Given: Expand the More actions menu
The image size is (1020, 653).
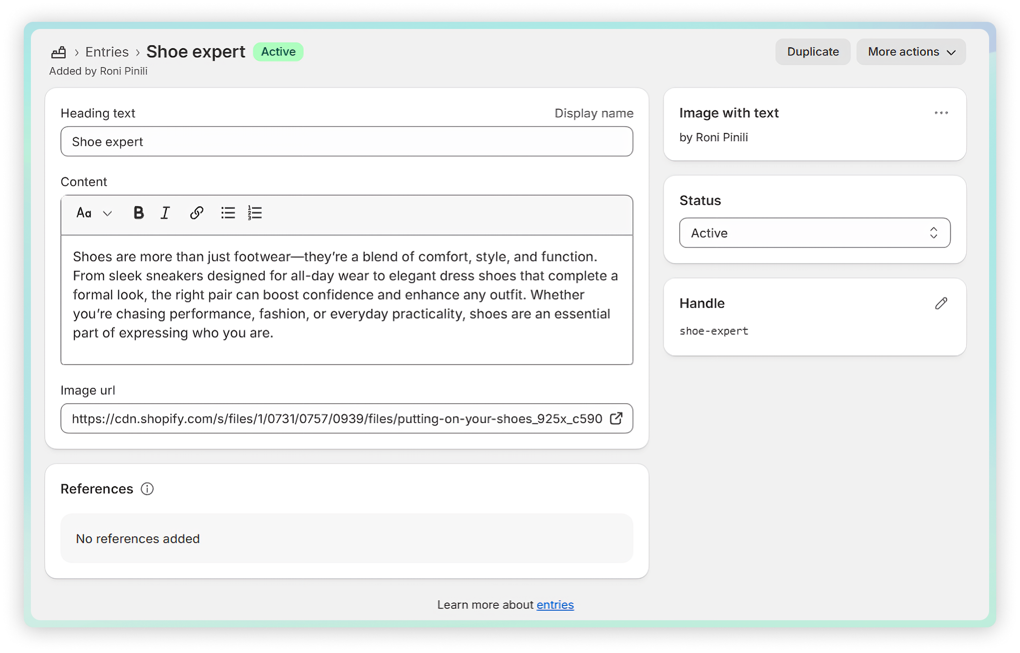Looking at the screenshot, I should pos(911,52).
